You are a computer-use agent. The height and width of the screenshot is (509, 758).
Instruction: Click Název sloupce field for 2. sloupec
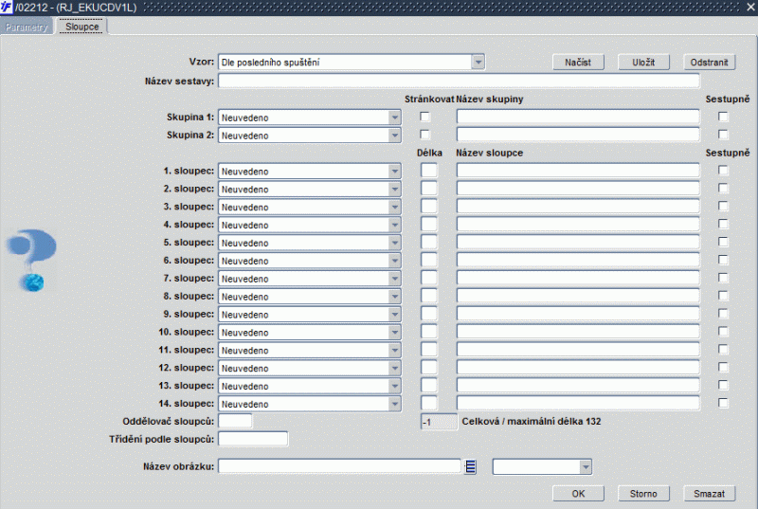pos(578,188)
